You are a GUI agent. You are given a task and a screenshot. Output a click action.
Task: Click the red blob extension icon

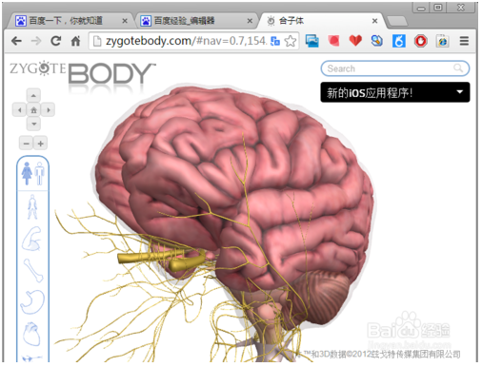[333, 41]
